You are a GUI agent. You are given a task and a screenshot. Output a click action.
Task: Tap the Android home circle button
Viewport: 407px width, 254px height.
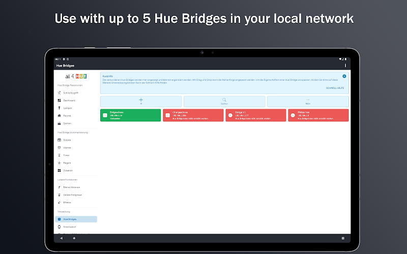tap(74, 238)
